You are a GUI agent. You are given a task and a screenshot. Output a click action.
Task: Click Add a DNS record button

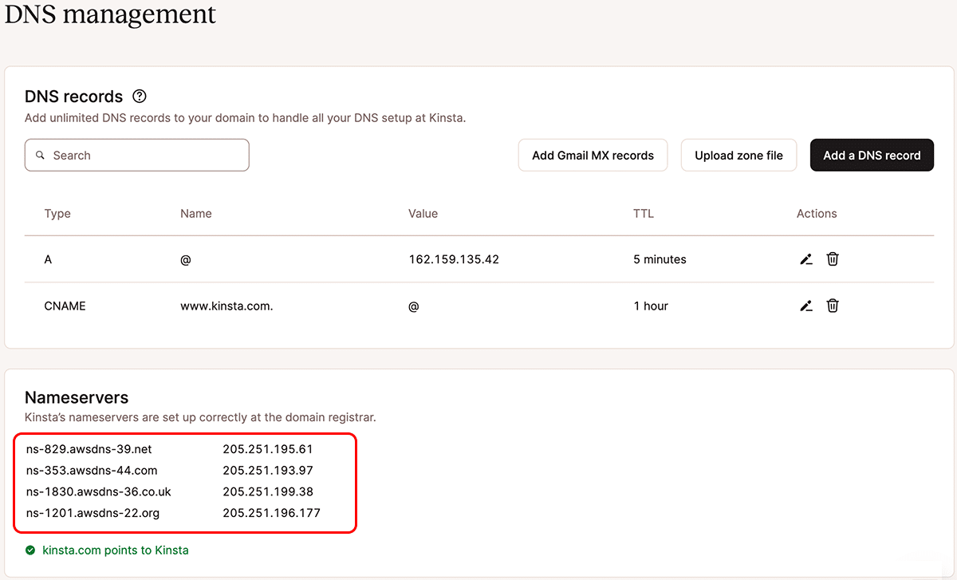[x=872, y=156]
